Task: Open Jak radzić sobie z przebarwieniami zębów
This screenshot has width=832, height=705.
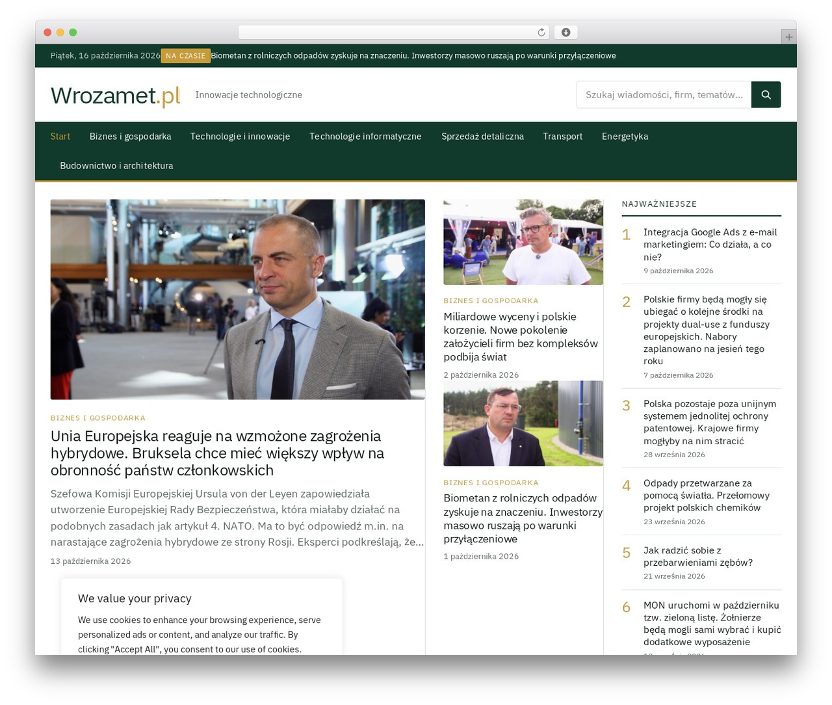Action: coord(698,557)
